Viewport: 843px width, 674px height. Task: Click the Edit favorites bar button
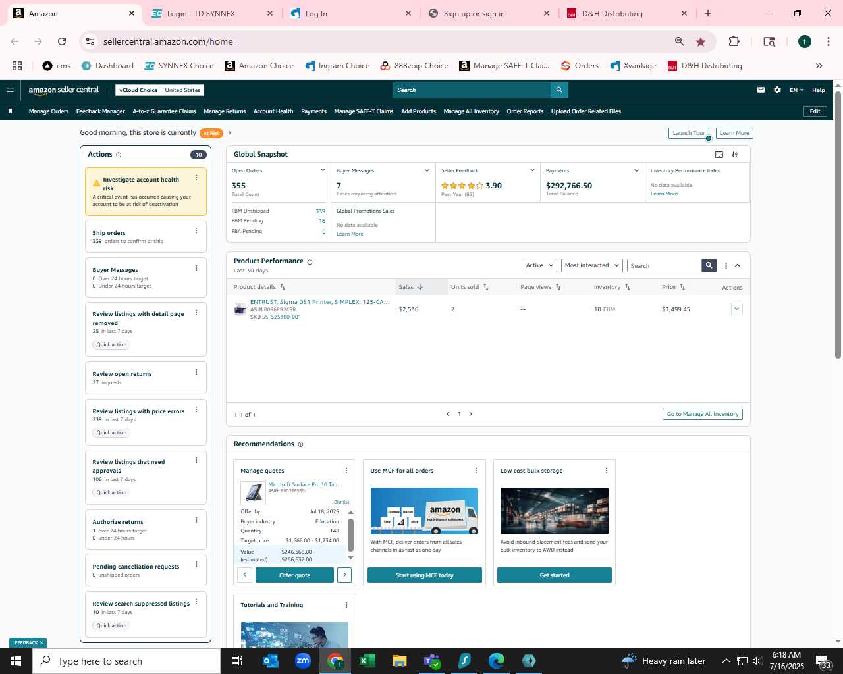(x=815, y=111)
